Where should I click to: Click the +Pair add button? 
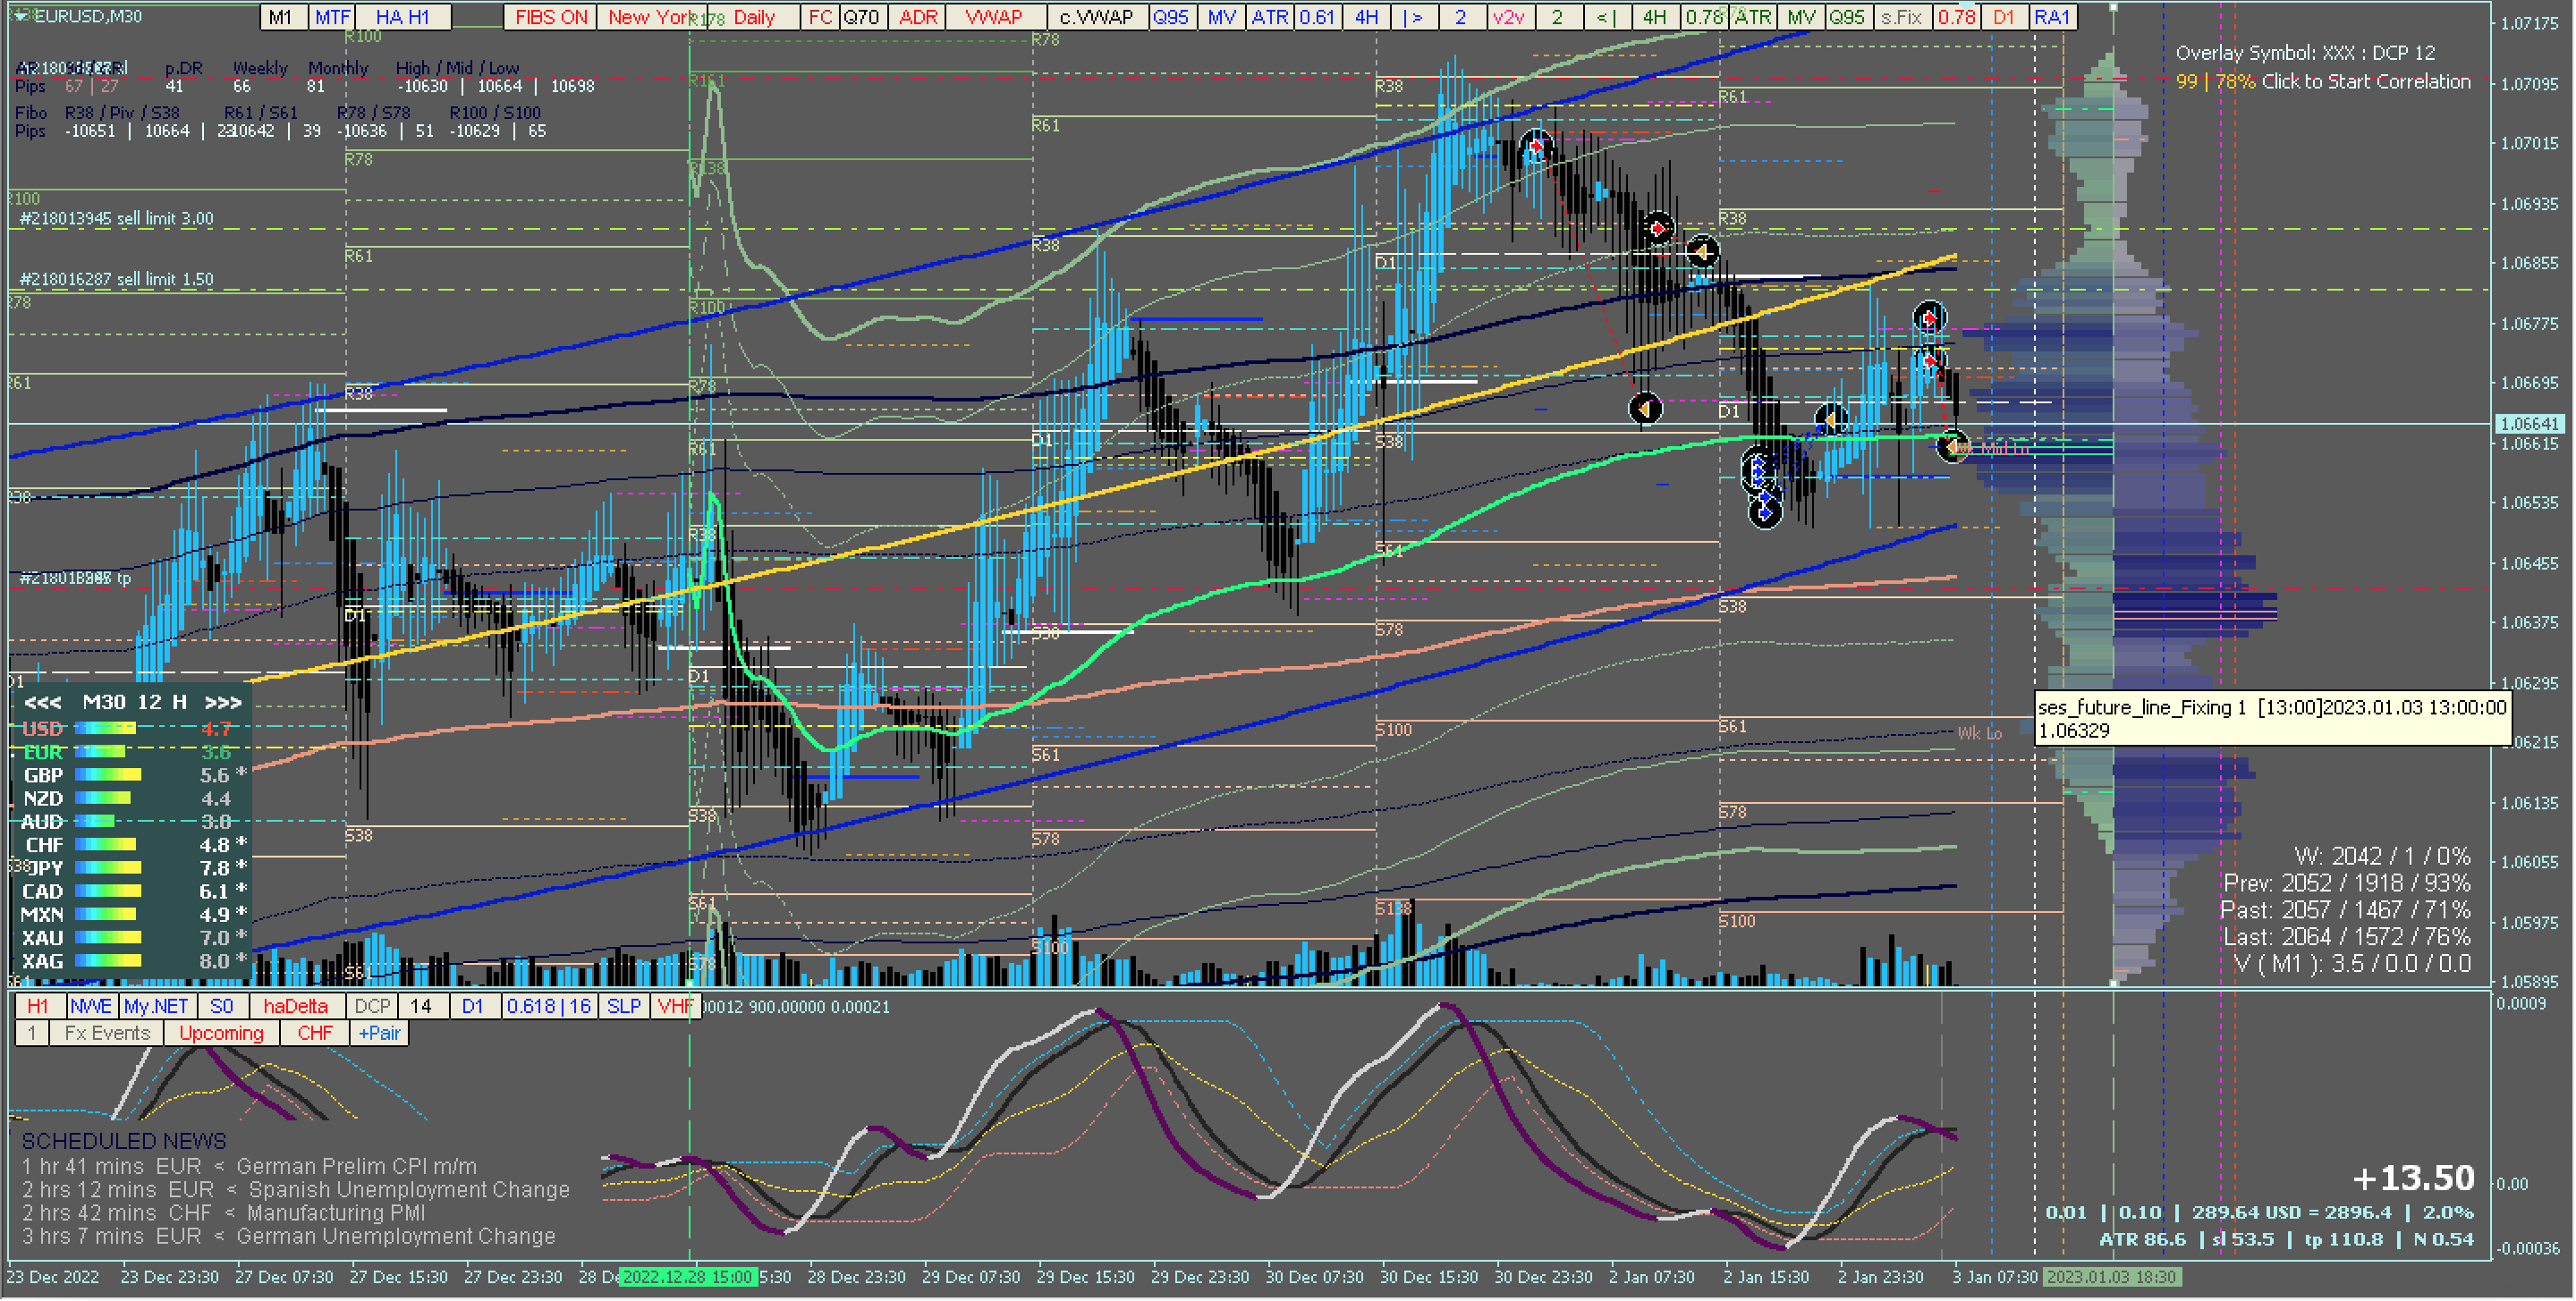click(379, 1034)
